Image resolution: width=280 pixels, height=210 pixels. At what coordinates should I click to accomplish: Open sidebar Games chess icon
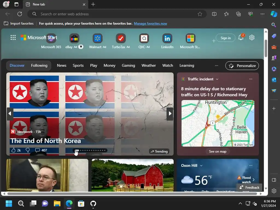[274, 58]
